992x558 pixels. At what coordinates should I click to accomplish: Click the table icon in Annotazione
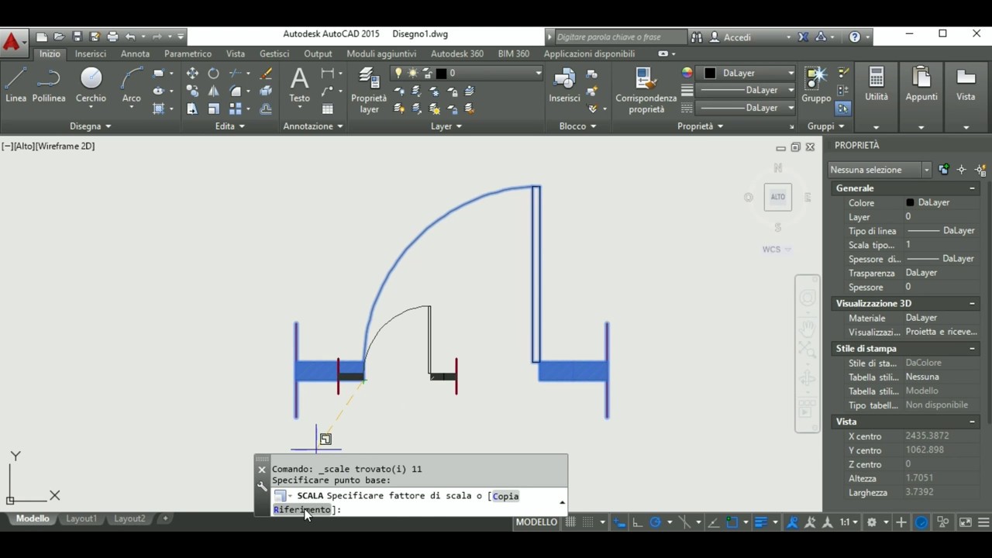tap(328, 109)
